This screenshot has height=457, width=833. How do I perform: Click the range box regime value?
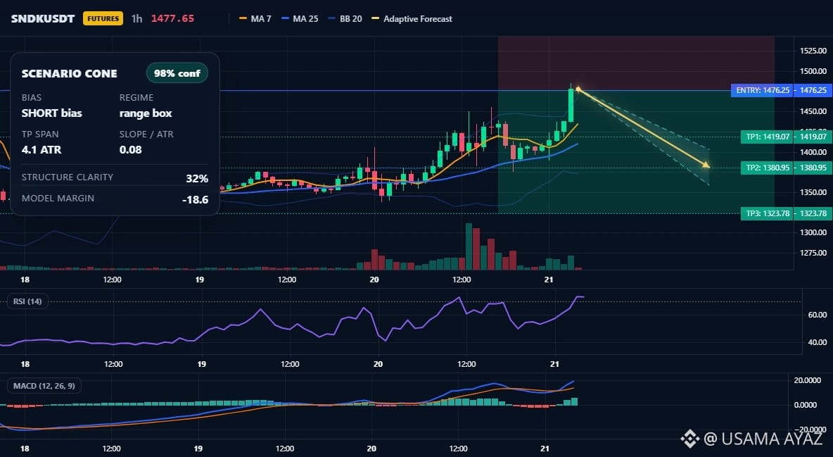(146, 113)
